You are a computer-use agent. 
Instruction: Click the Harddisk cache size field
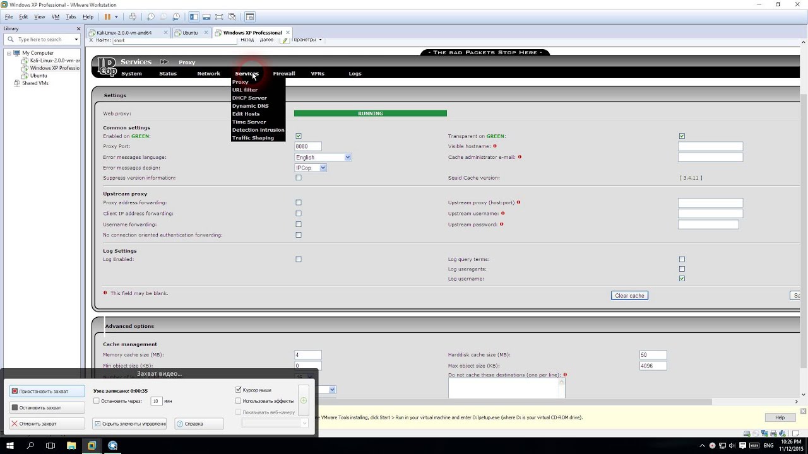653,355
